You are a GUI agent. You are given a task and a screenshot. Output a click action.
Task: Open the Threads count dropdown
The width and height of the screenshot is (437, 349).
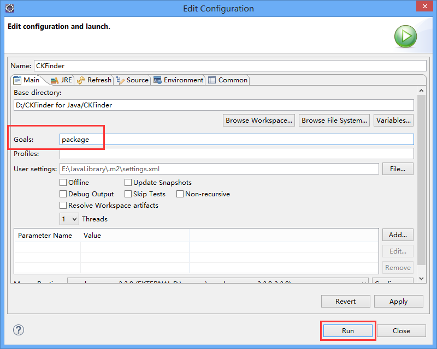point(69,219)
